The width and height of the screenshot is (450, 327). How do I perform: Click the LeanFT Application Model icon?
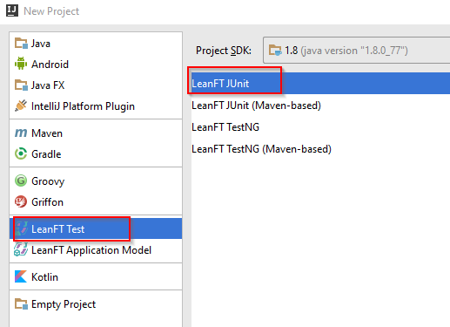(21, 249)
